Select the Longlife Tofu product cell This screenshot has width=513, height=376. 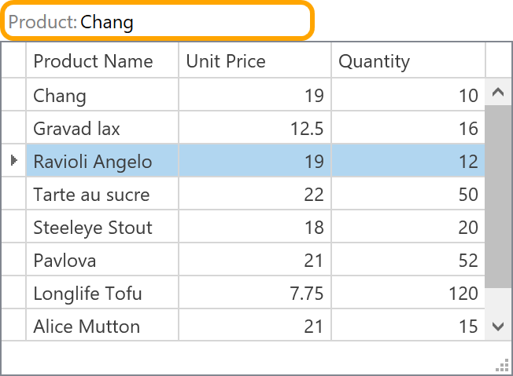click(x=102, y=294)
